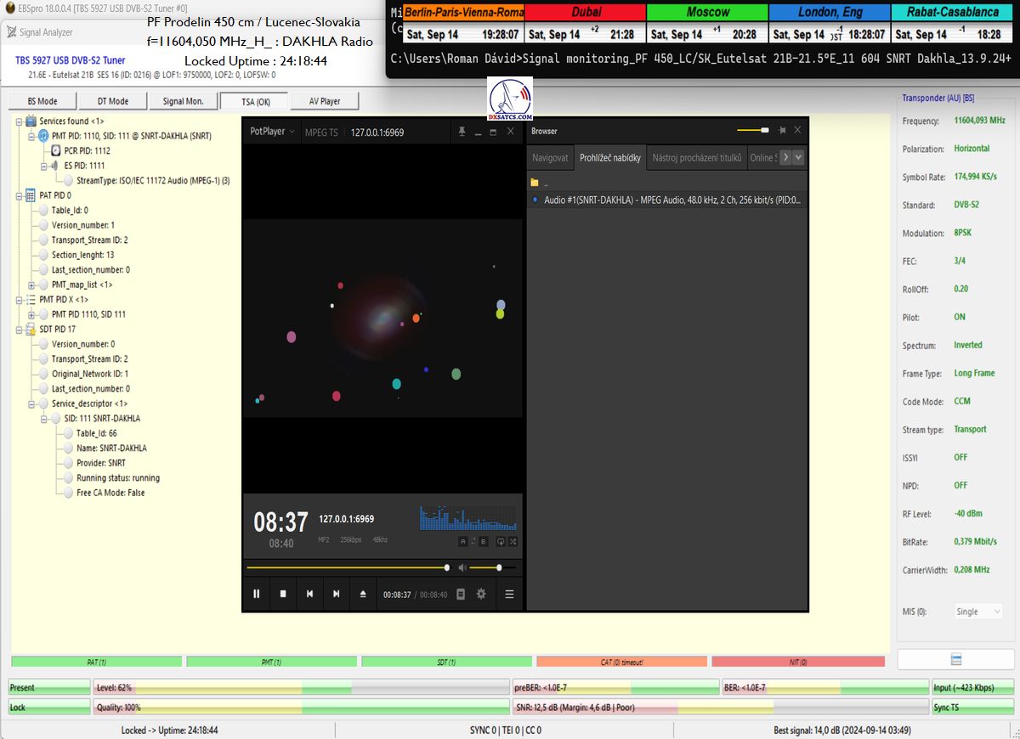Expand the PMT_map_list tree node

point(31,285)
